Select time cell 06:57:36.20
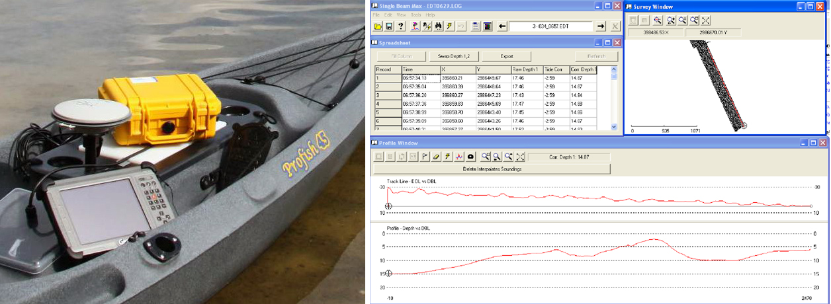 (x=420, y=95)
